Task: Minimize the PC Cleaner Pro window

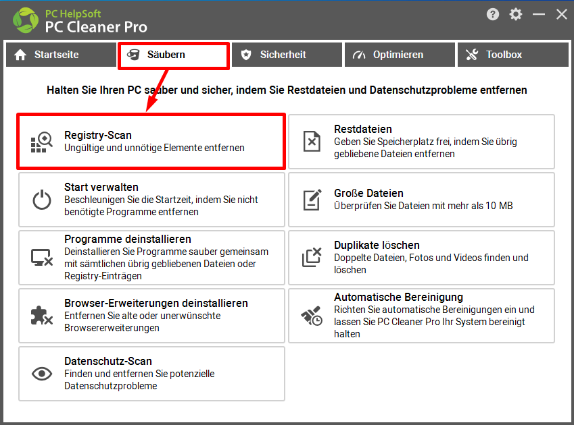Action: pos(538,15)
